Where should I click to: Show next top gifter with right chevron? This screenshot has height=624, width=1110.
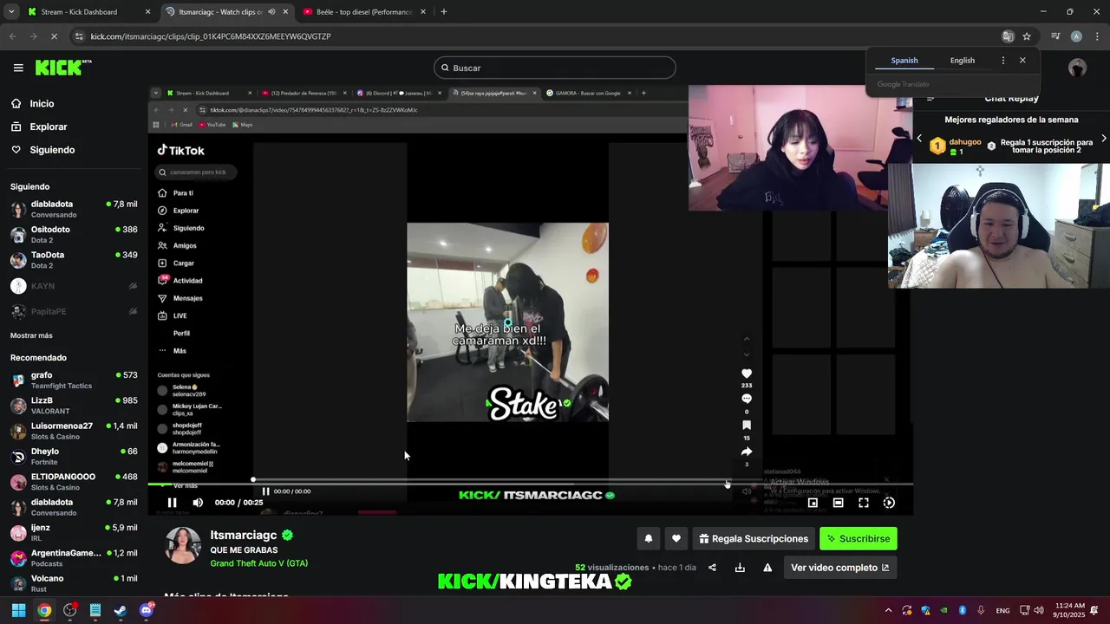[1103, 139]
